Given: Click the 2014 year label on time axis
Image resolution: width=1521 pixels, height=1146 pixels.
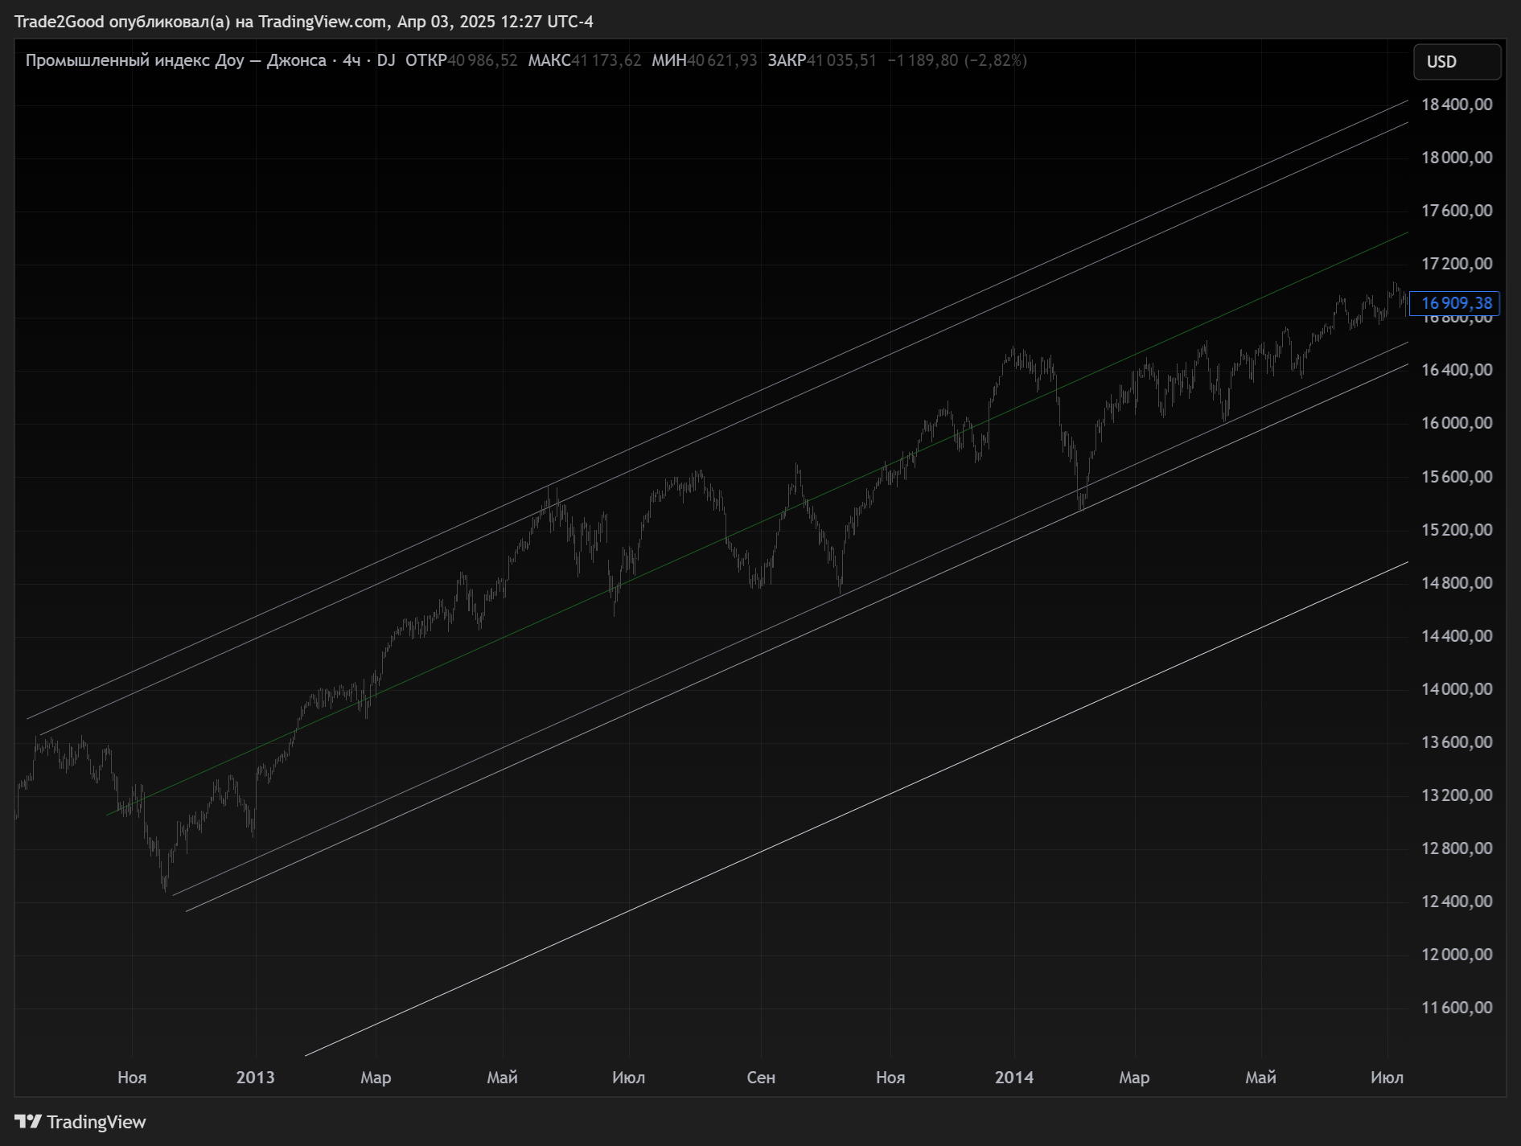Looking at the screenshot, I should pos(1013,1078).
